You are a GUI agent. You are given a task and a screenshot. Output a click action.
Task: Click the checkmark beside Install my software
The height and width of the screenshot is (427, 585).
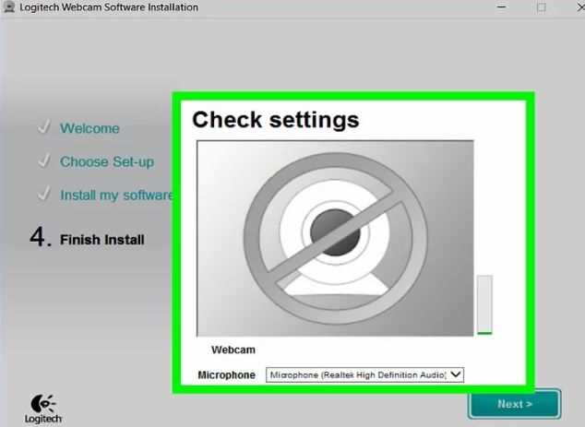point(44,194)
